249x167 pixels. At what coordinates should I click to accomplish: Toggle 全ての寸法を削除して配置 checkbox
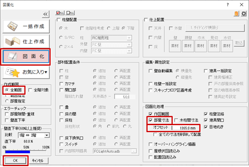pyautogui.click(x=155, y=135)
